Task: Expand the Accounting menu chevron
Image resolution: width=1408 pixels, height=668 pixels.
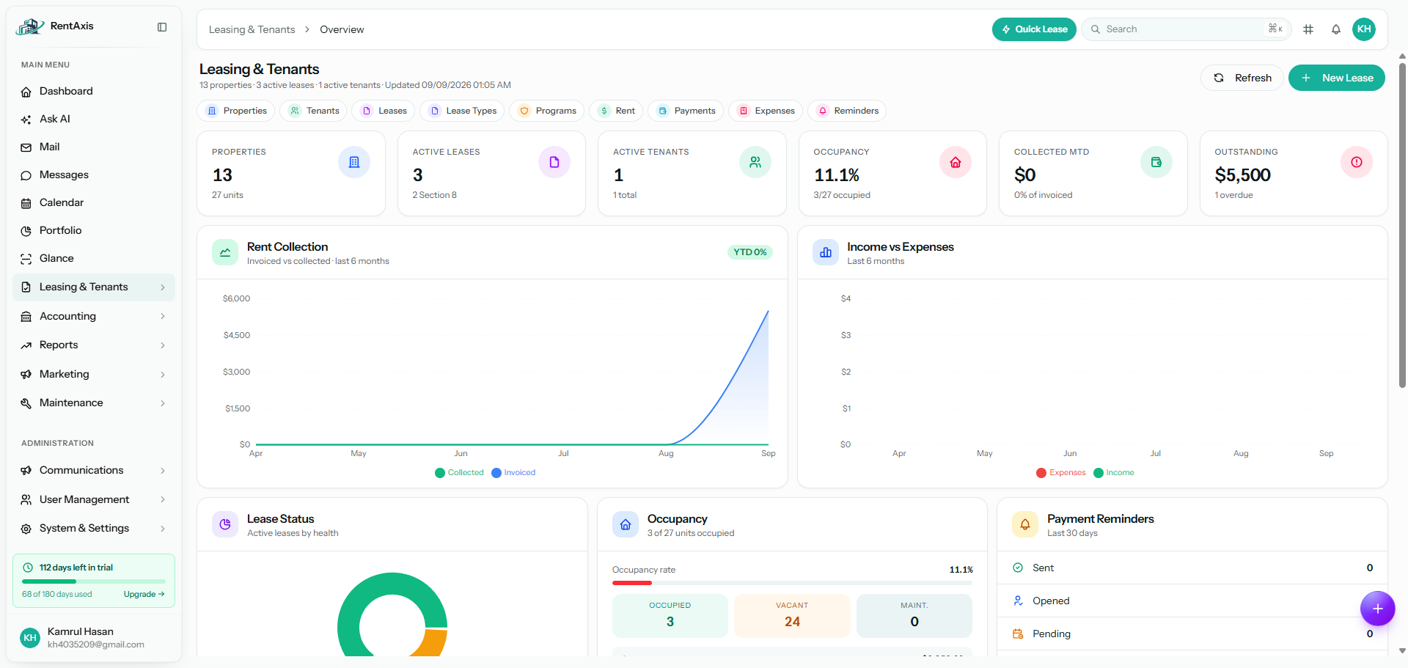Action: tap(163, 316)
